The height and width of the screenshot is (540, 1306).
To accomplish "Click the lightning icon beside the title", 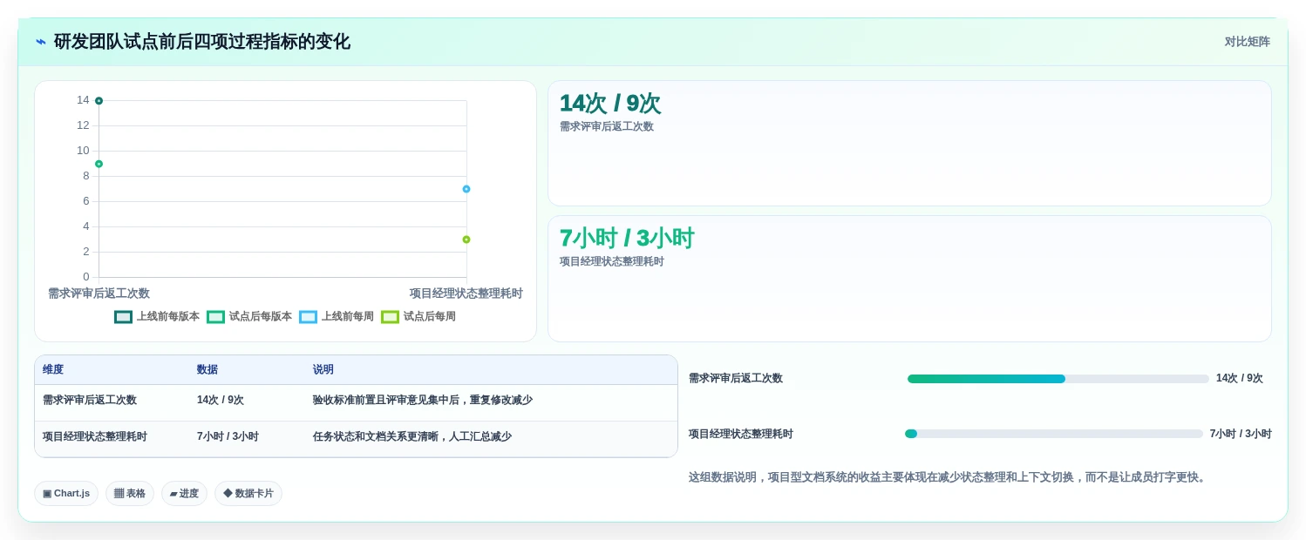I will [x=41, y=42].
